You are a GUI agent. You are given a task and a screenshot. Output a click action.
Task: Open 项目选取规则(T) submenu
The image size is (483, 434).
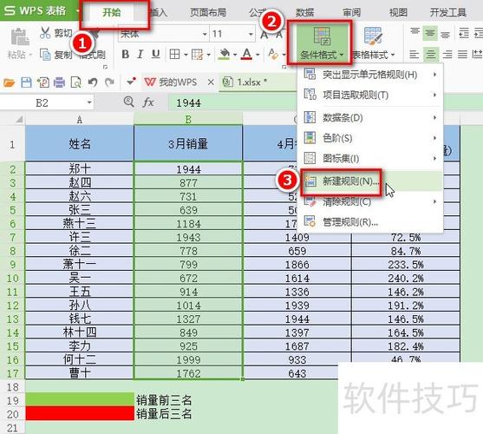tap(370, 95)
